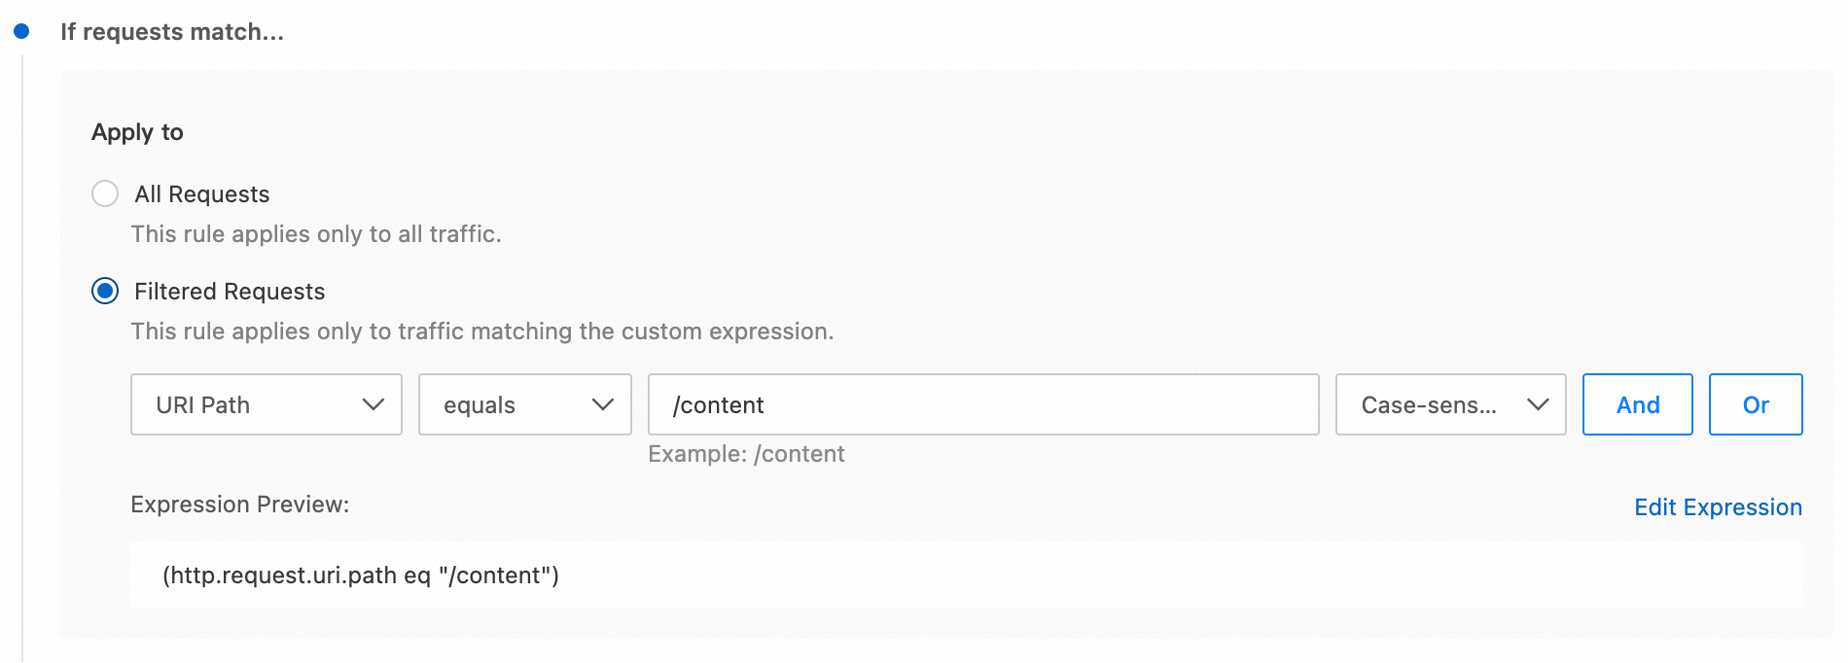Click the chevron arrow beside equals
The width and height of the screenshot is (1848, 663).
pos(603,404)
